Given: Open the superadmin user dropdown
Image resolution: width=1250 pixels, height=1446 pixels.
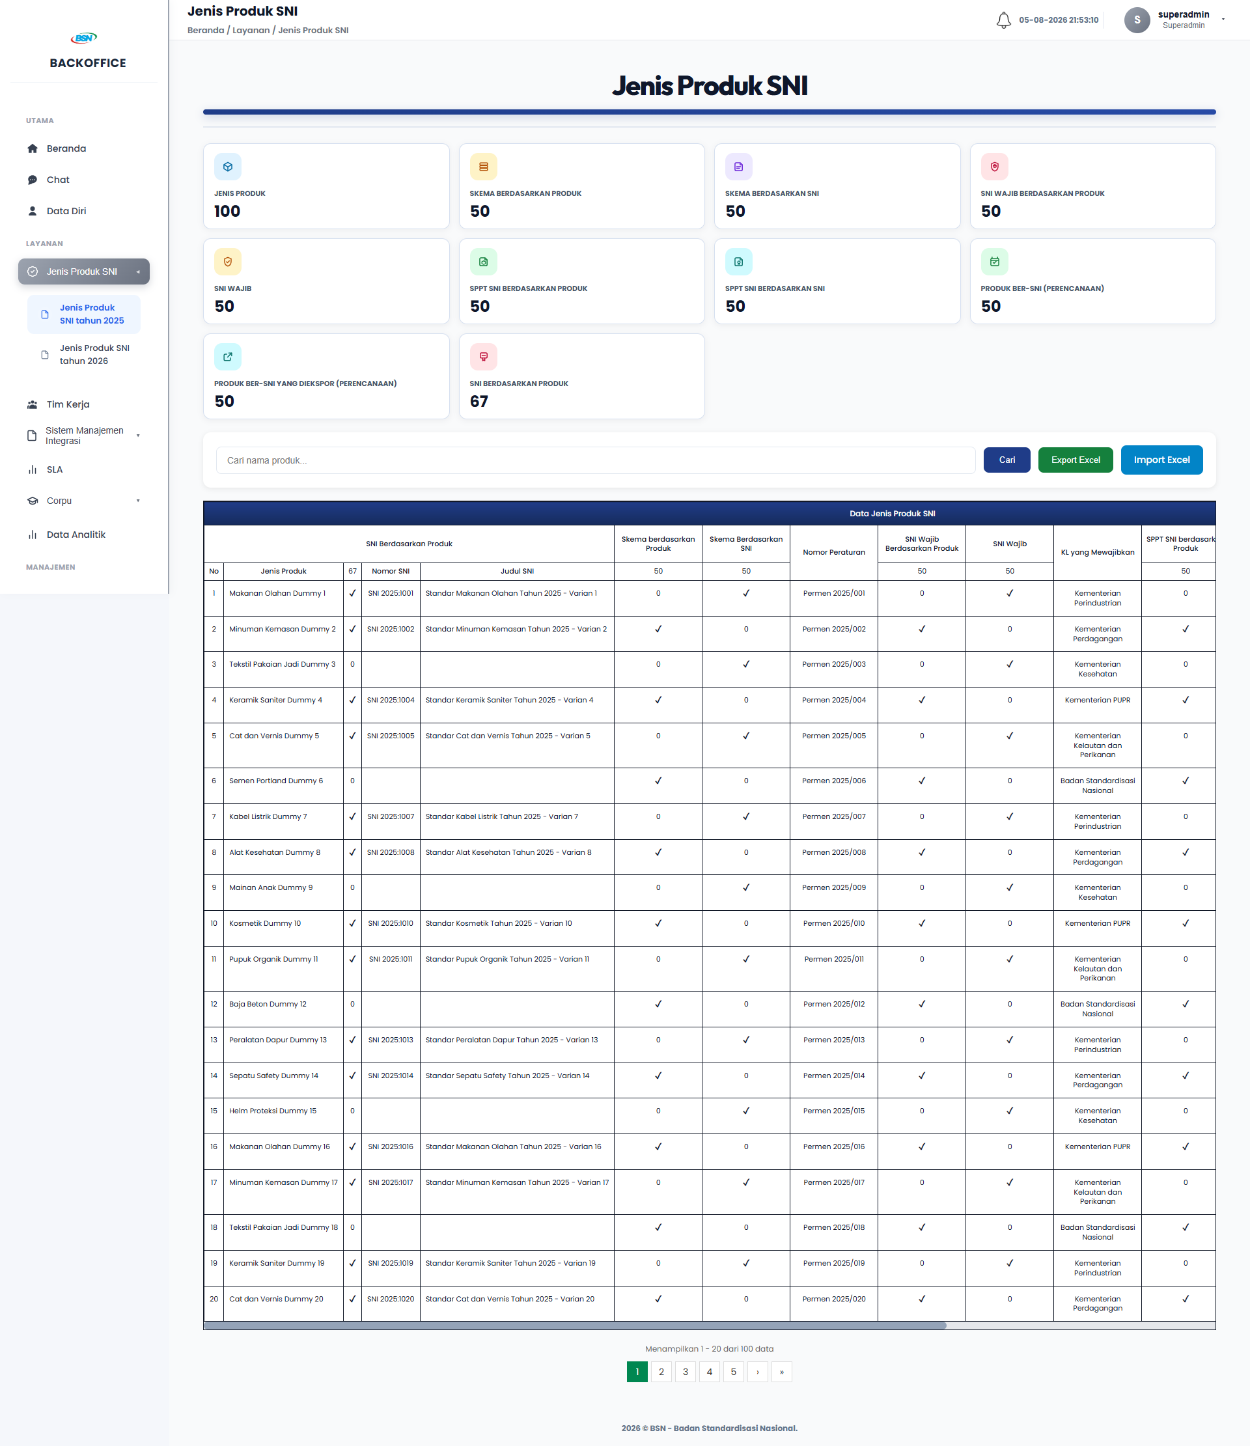Looking at the screenshot, I should (1223, 20).
